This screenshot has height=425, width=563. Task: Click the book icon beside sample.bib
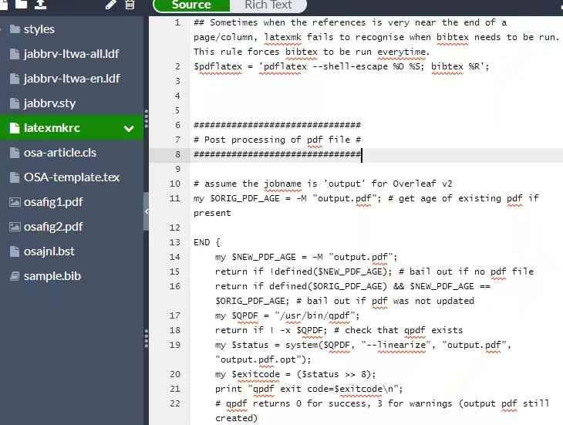click(15, 276)
